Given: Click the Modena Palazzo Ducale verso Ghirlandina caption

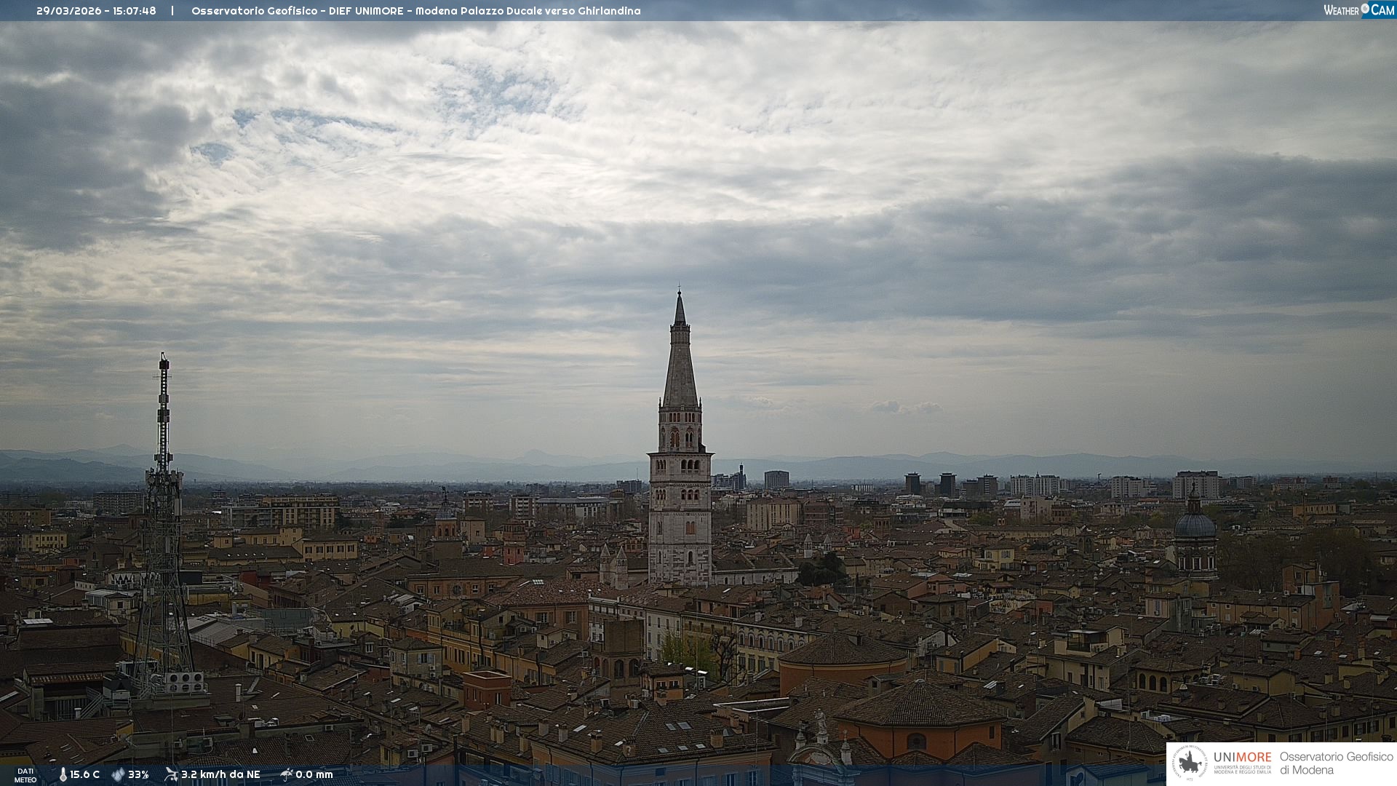Looking at the screenshot, I should tap(528, 11).
